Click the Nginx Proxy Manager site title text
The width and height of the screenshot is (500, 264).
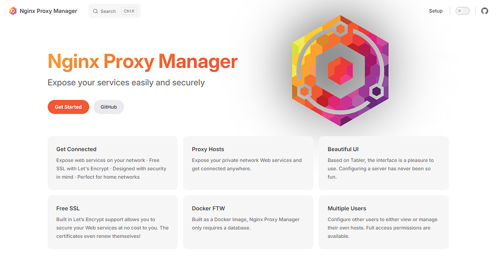[48, 11]
